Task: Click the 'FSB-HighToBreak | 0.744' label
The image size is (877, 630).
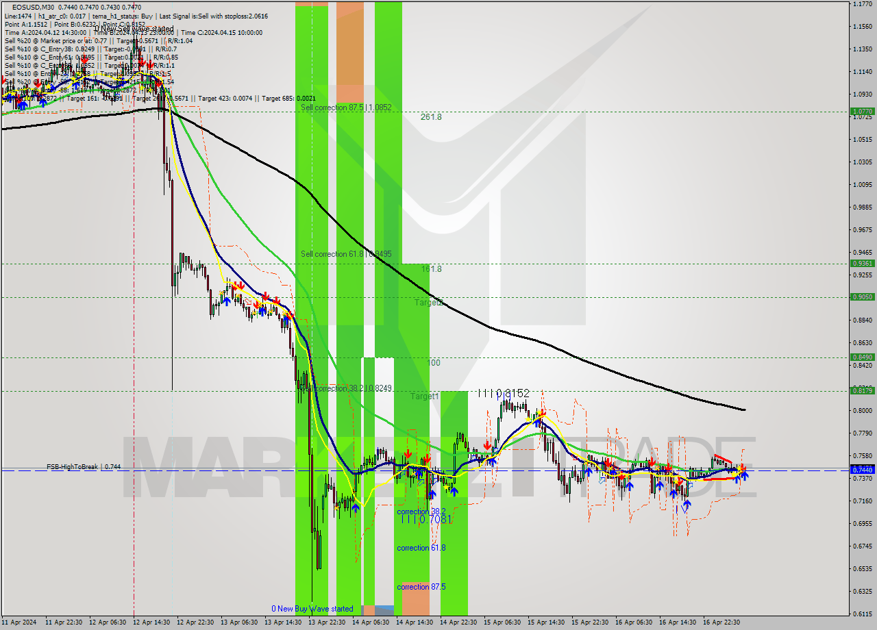Action: click(x=84, y=466)
